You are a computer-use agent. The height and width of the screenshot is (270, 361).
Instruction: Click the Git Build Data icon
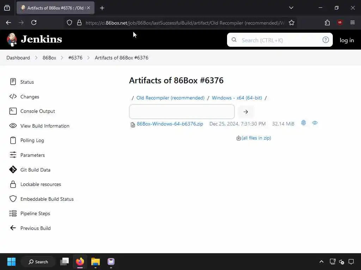tap(13, 170)
